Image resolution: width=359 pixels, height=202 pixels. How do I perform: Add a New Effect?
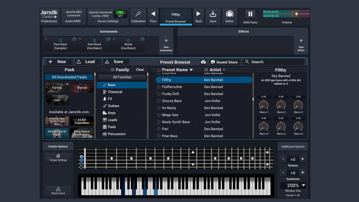tap(301, 45)
